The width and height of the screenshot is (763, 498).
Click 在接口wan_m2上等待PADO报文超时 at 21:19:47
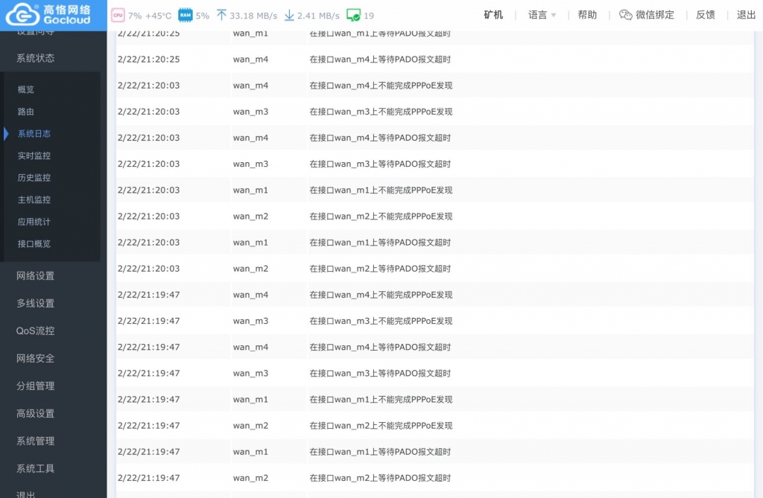(380, 478)
